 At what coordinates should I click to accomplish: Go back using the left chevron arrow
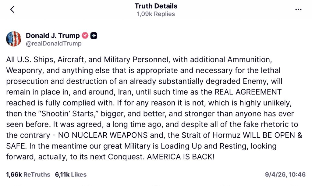(x=12, y=9)
